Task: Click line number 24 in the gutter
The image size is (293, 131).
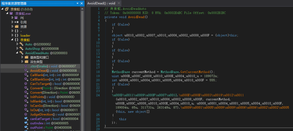Action: [x=98, y=95]
